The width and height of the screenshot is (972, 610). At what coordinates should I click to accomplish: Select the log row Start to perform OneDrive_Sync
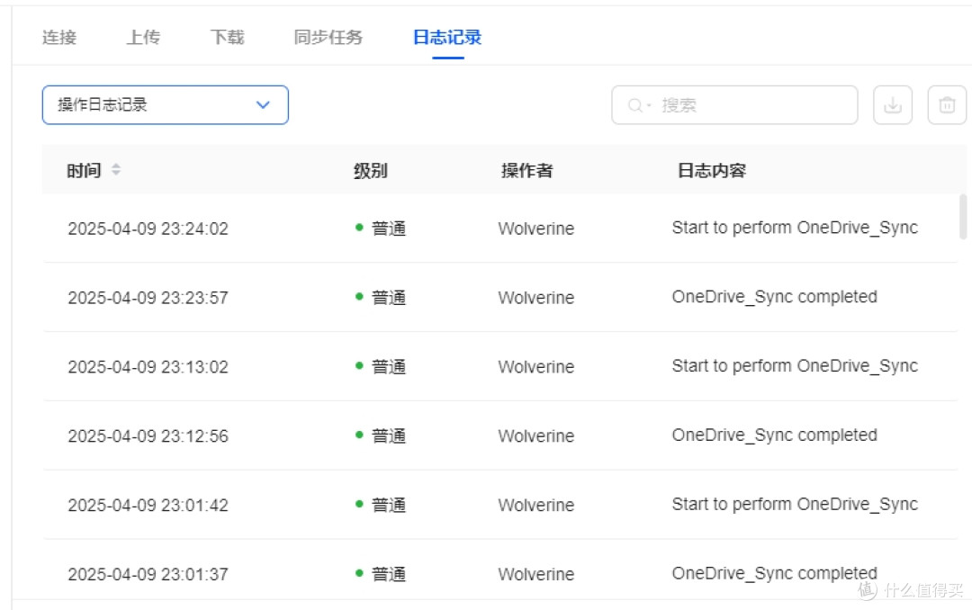[x=795, y=228]
